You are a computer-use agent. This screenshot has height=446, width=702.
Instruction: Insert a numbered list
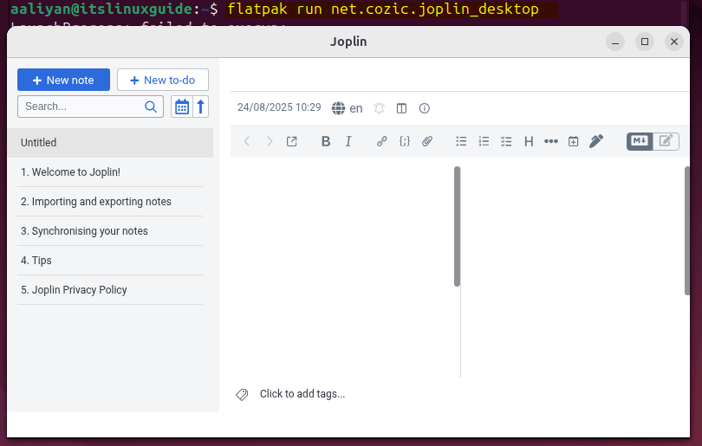tap(484, 142)
